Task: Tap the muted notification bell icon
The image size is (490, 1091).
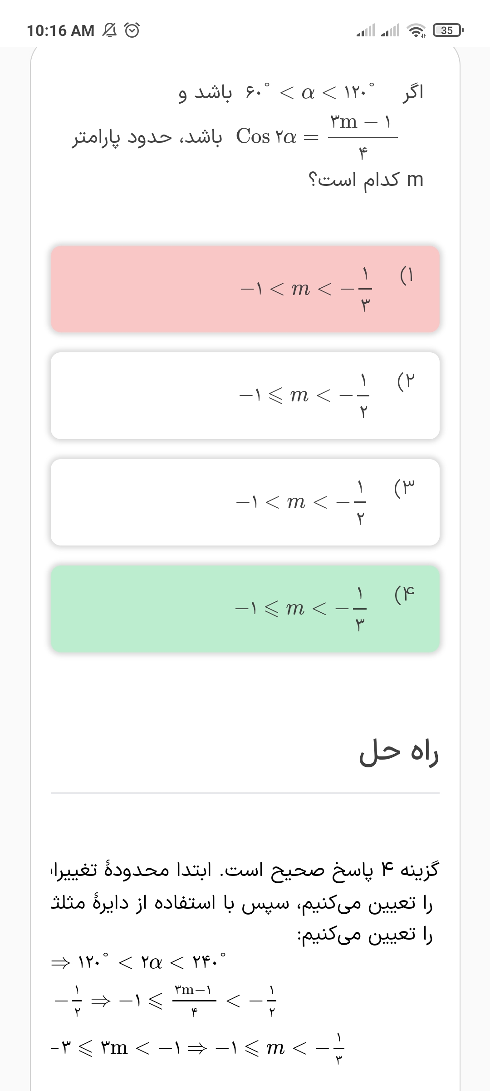Action: (x=109, y=30)
